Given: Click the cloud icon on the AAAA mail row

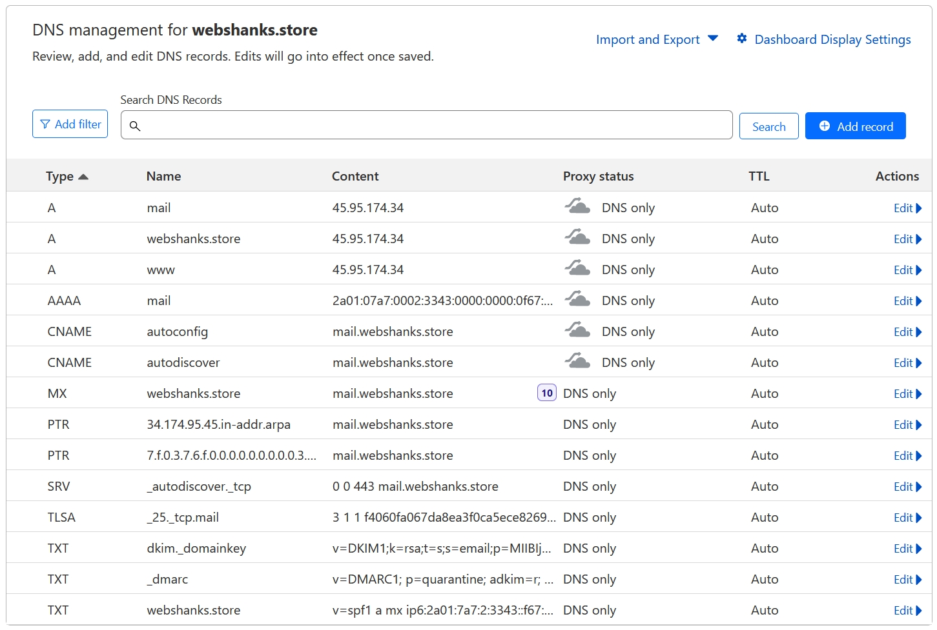Looking at the screenshot, I should coord(577,299).
